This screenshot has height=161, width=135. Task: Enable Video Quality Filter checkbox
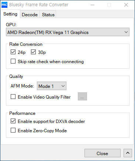(x=13, y=97)
